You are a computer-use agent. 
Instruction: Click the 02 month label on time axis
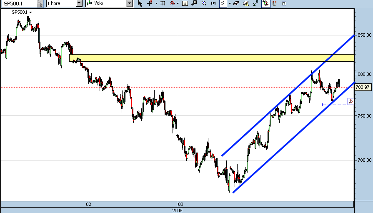coord(88,204)
